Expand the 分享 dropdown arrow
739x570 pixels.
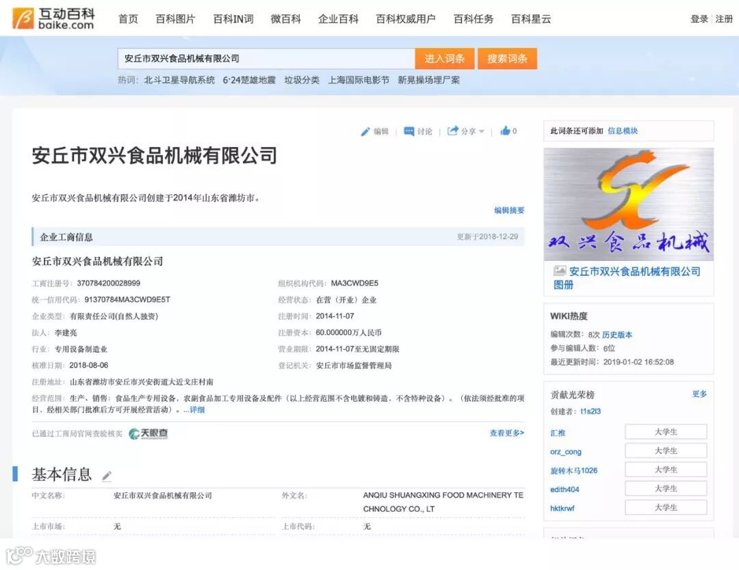tap(481, 132)
